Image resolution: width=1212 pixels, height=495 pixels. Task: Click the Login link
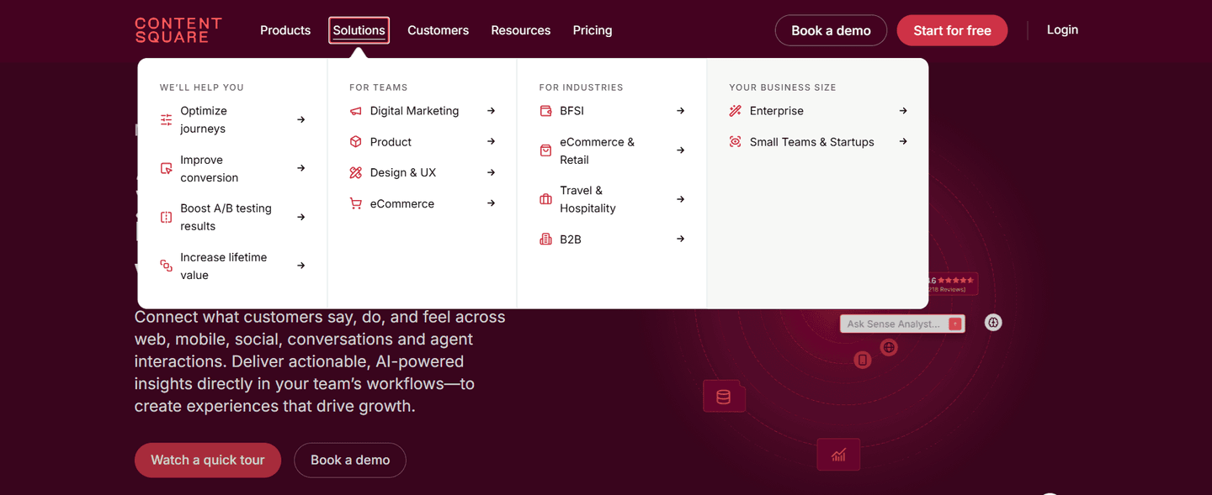tap(1062, 29)
